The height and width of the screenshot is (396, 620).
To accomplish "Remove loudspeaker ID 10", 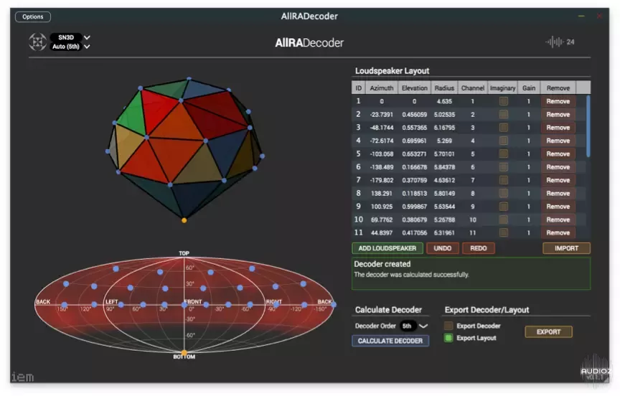I will coord(558,220).
